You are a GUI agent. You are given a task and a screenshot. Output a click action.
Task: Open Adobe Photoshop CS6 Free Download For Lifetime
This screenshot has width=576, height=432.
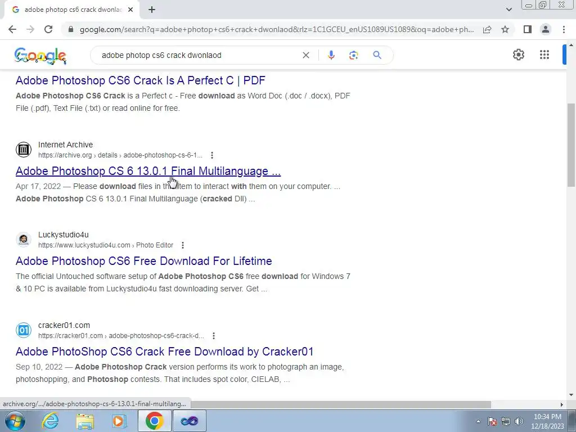pyautogui.click(x=143, y=261)
